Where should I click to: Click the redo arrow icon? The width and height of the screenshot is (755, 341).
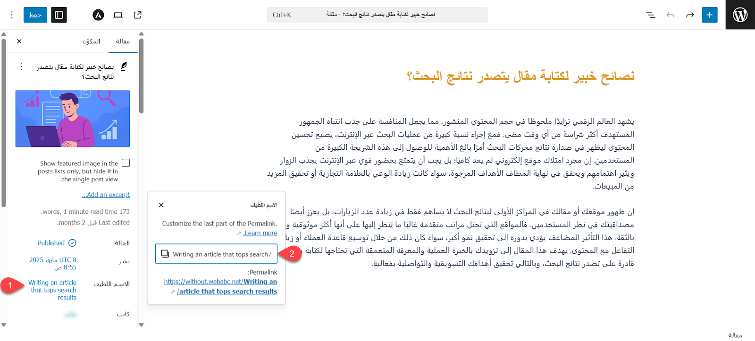690,15
